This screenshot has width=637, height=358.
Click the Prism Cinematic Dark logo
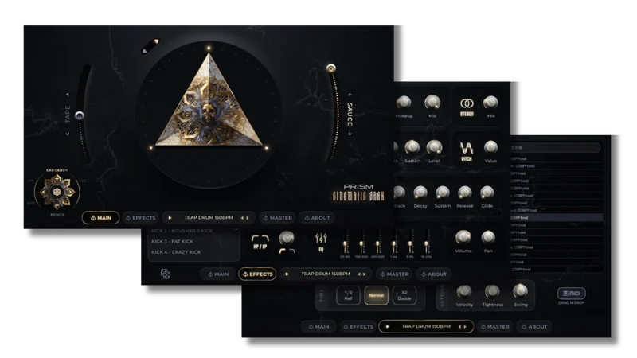click(x=358, y=193)
